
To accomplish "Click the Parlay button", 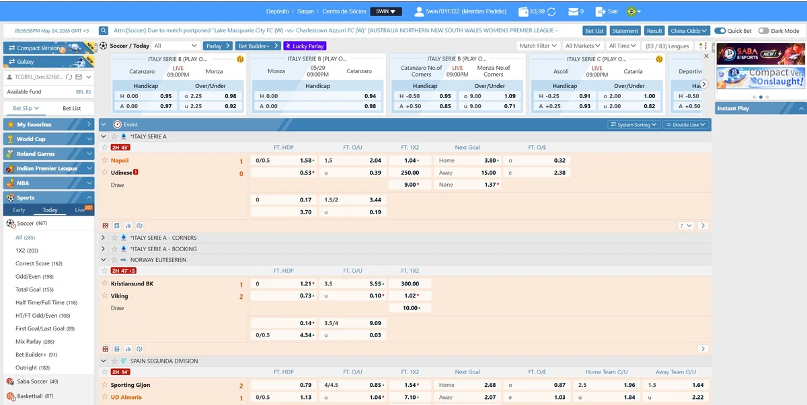I will point(218,46).
